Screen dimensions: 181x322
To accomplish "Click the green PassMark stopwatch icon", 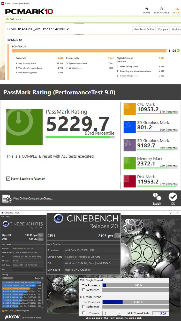I will (25, 127).
